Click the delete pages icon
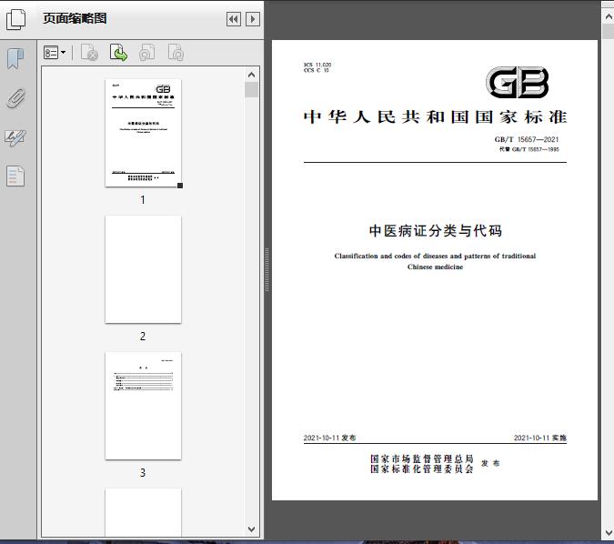Screen dimensions: 614x544 [x=89, y=53]
